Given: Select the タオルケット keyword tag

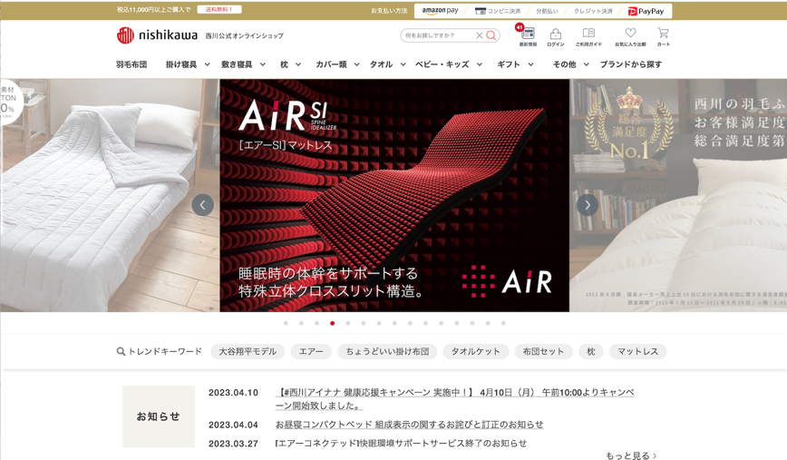Looking at the screenshot, I should click(475, 351).
